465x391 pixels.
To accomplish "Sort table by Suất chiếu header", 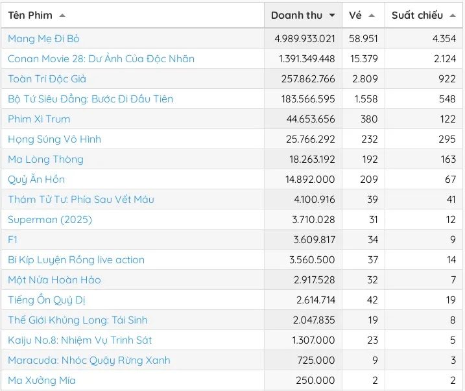I will point(417,15).
